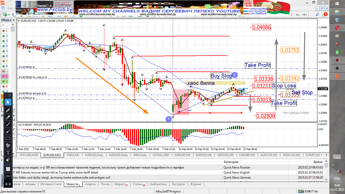Open the История Счета terminal tab
Image resolution: width=345 pixels, height=194 pixels.
pyautogui.click(x=51, y=184)
